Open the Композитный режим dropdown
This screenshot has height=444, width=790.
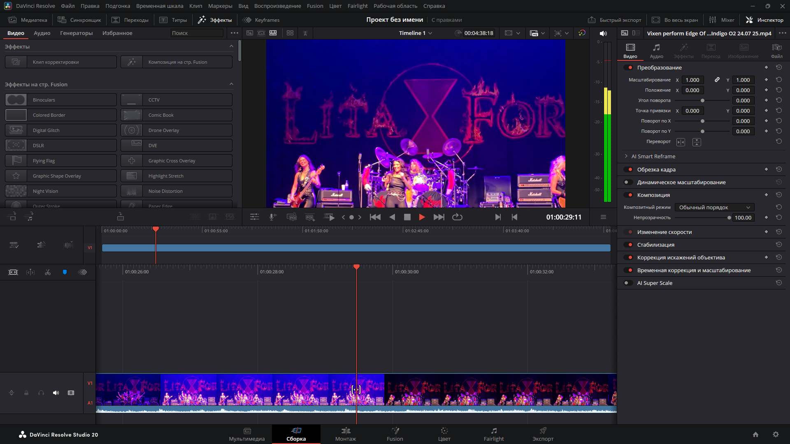[x=714, y=207]
